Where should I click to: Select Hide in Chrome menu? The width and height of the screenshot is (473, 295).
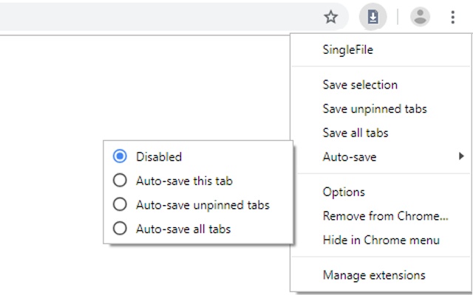[x=381, y=240]
